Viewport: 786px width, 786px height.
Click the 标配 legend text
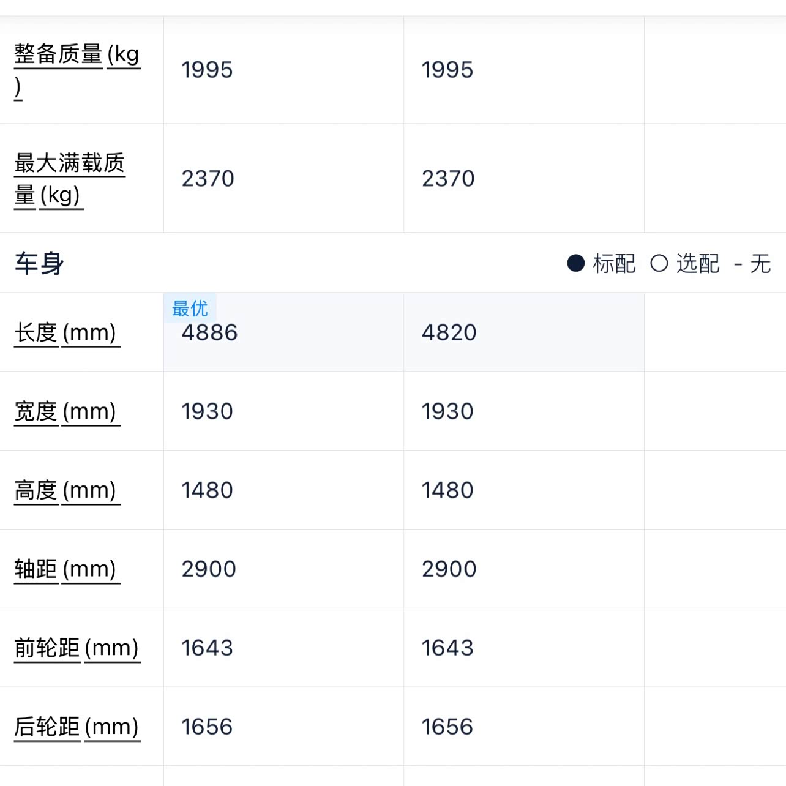point(615,264)
